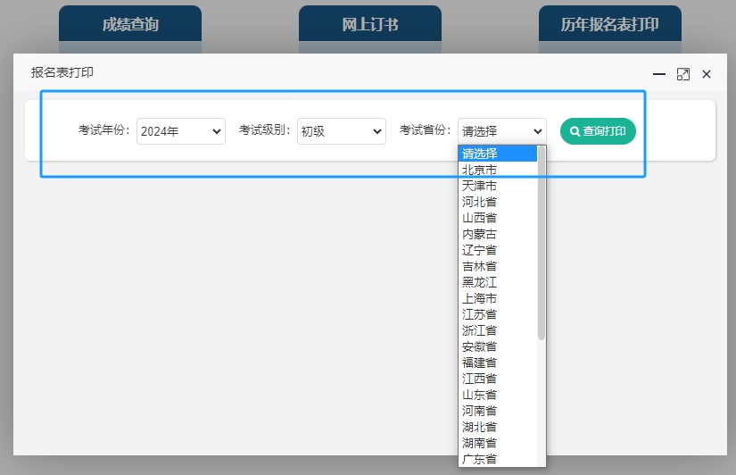Select 山东省 from the province list
736x475 pixels.
[x=480, y=395]
